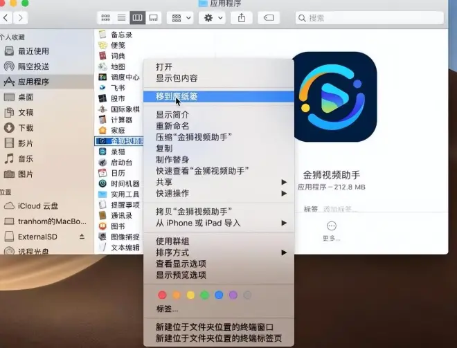
Task: Select the 实用工具 folder
Action: pos(119,194)
